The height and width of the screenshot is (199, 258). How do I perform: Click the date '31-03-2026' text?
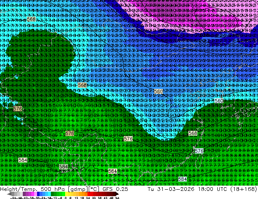[x=176, y=189]
